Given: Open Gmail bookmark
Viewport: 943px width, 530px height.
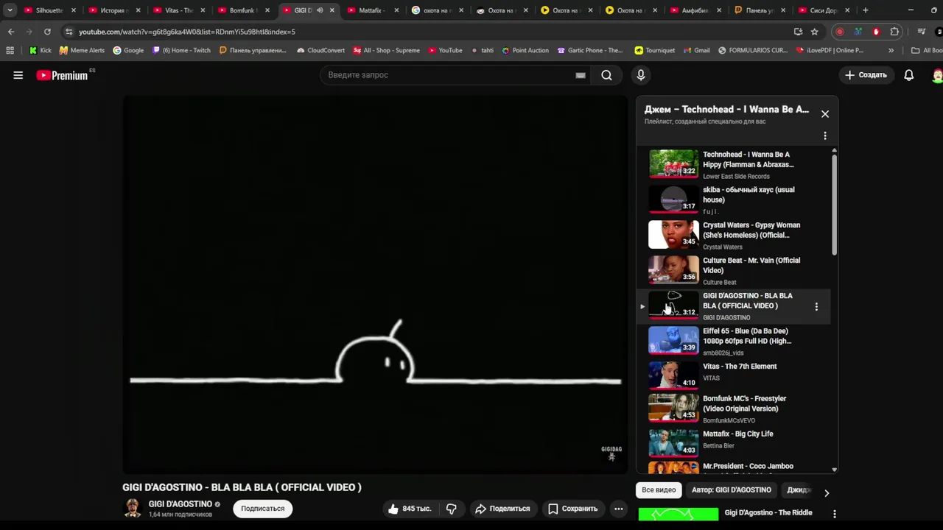Looking at the screenshot, I should tap(695, 50).
